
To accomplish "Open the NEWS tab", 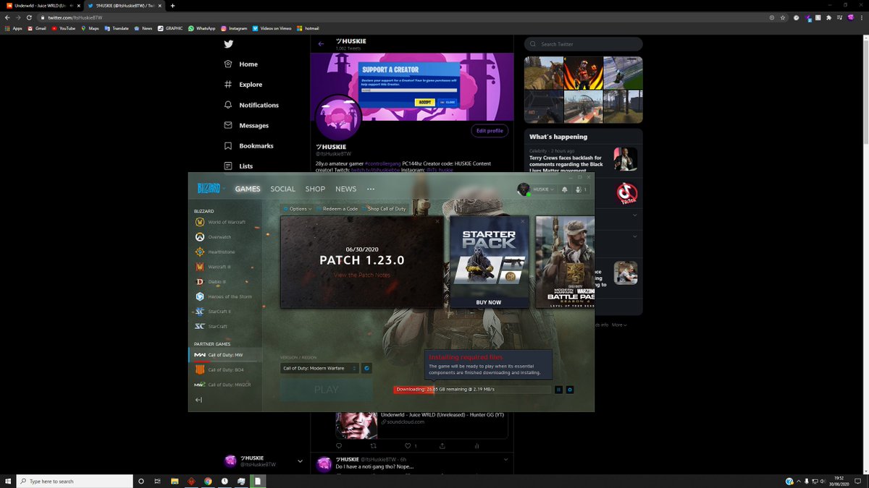I will [x=346, y=189].
